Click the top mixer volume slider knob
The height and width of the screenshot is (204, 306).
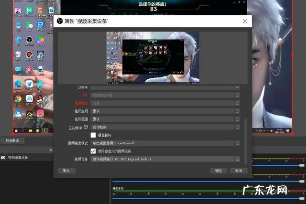(302, 165)
